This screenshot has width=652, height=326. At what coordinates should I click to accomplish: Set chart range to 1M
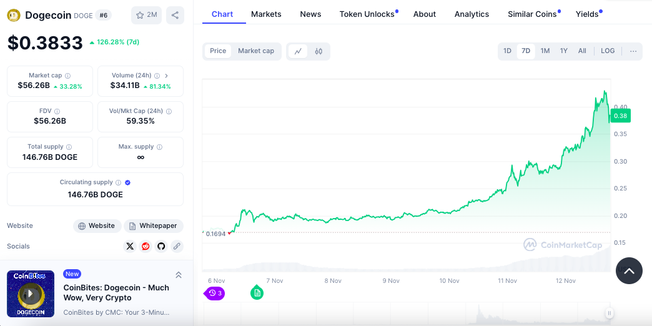tap(545, 51)
